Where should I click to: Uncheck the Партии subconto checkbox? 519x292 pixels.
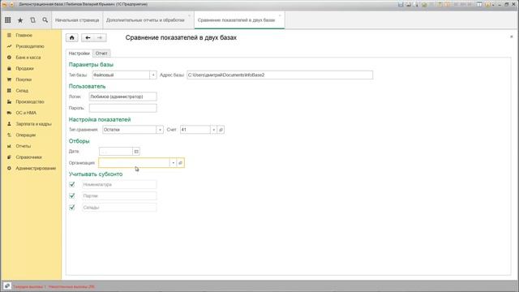point(72,196)
